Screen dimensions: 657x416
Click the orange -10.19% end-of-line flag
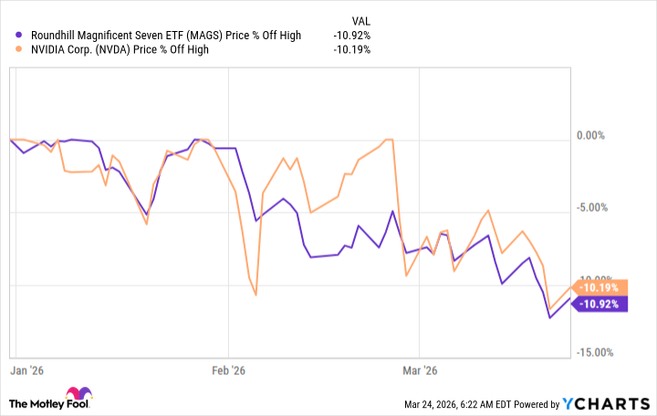pyautogui.click(x=604, y=285)
